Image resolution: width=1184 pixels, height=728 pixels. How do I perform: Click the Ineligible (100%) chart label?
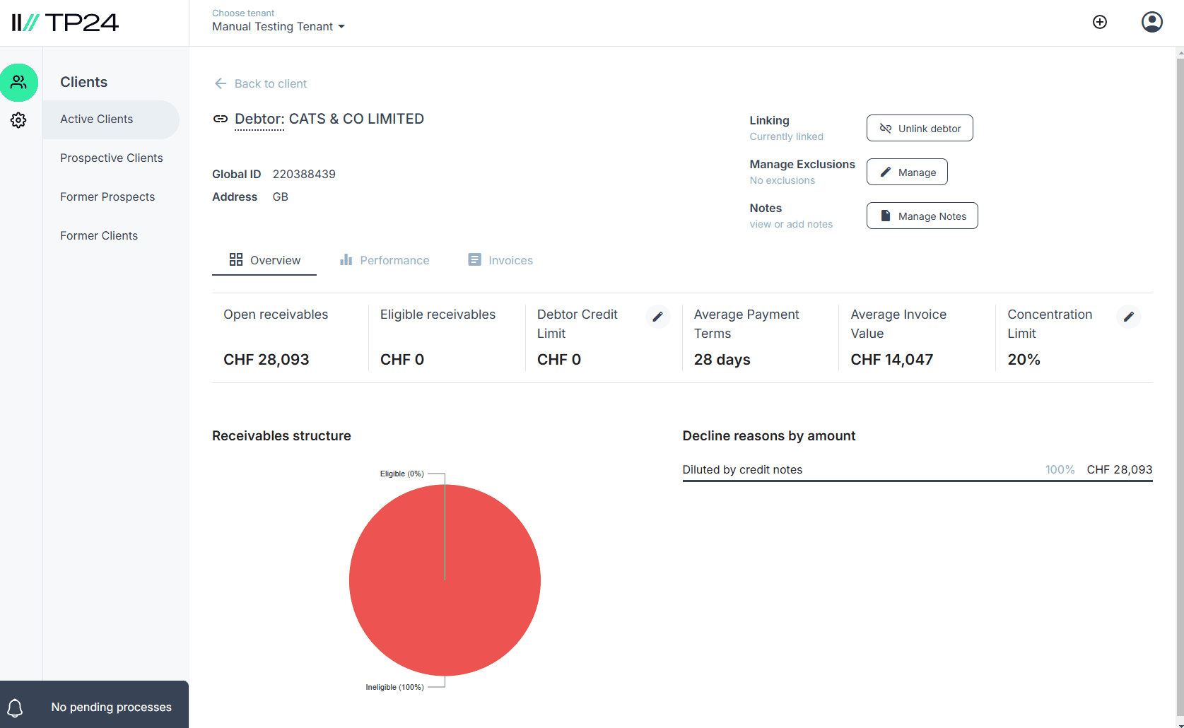[x=394, y=687]
